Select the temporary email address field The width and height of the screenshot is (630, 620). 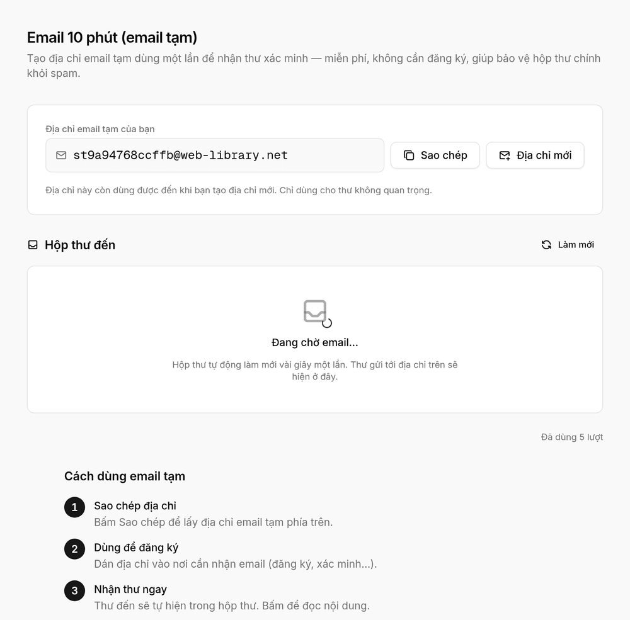[215, 155]
